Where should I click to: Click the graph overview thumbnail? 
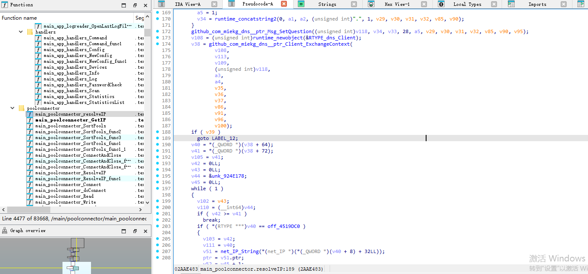point(75,256)
